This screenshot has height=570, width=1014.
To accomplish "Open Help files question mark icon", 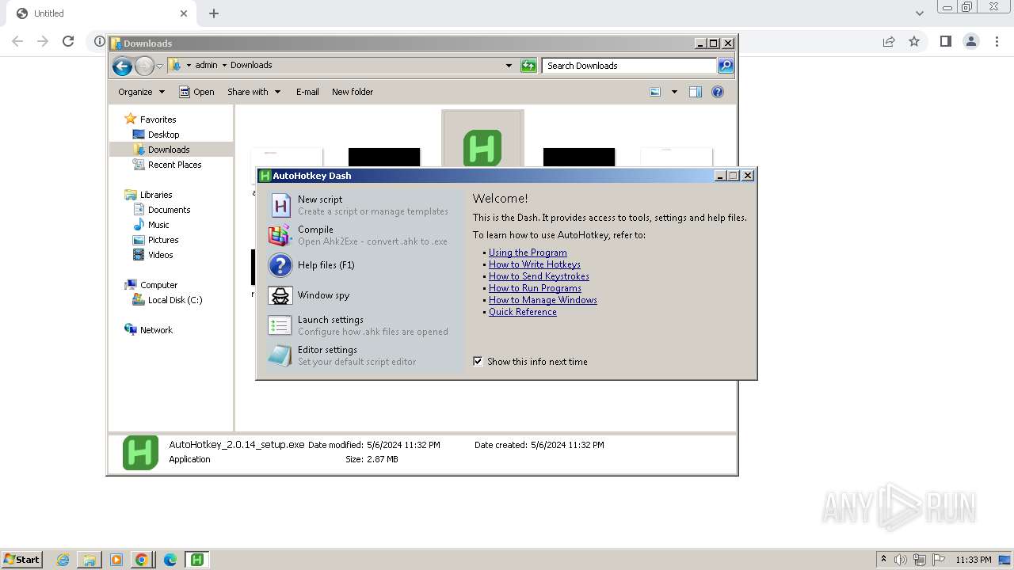I will 280,265.
